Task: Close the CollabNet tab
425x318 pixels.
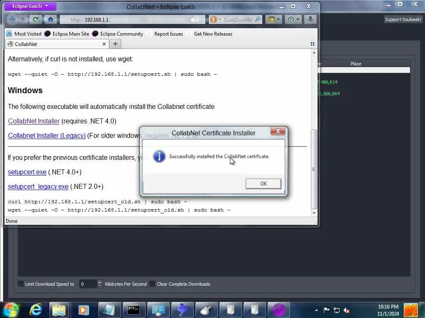Action: (104, 44)
